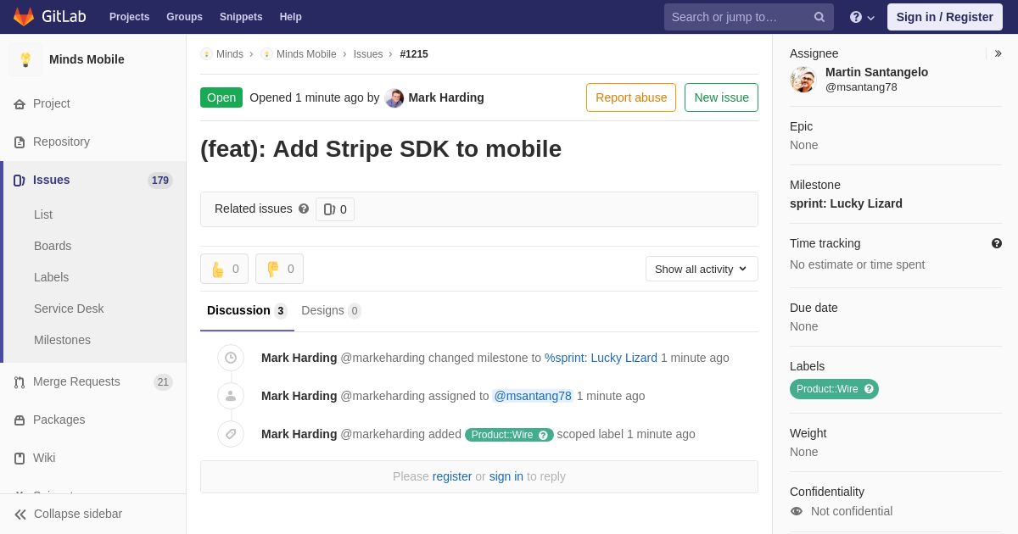Click the Minds breadcrumb link
This screenshot has width=1018, height=534.
(x=230, y=54)
